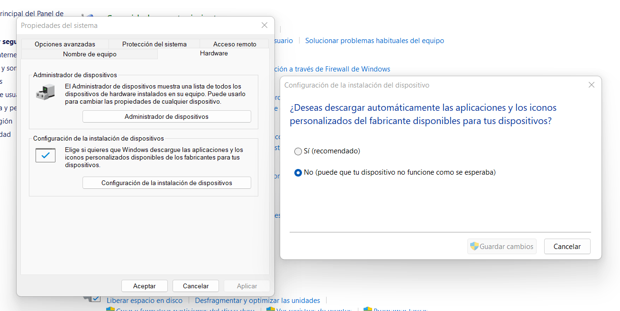
Task: Open Administrador de dispositivos via its button
Action: [x=166, y=116]
